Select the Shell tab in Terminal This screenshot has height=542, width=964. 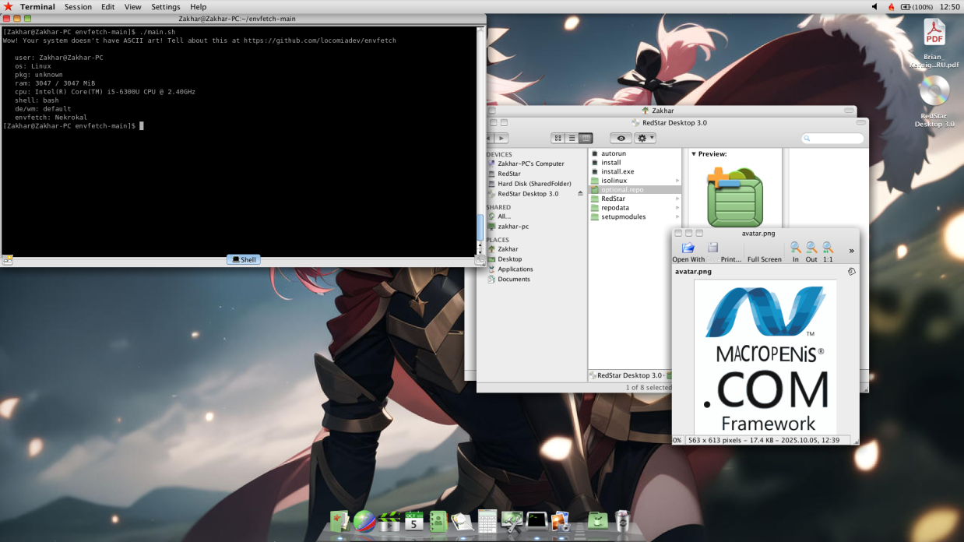pos(244,259)
